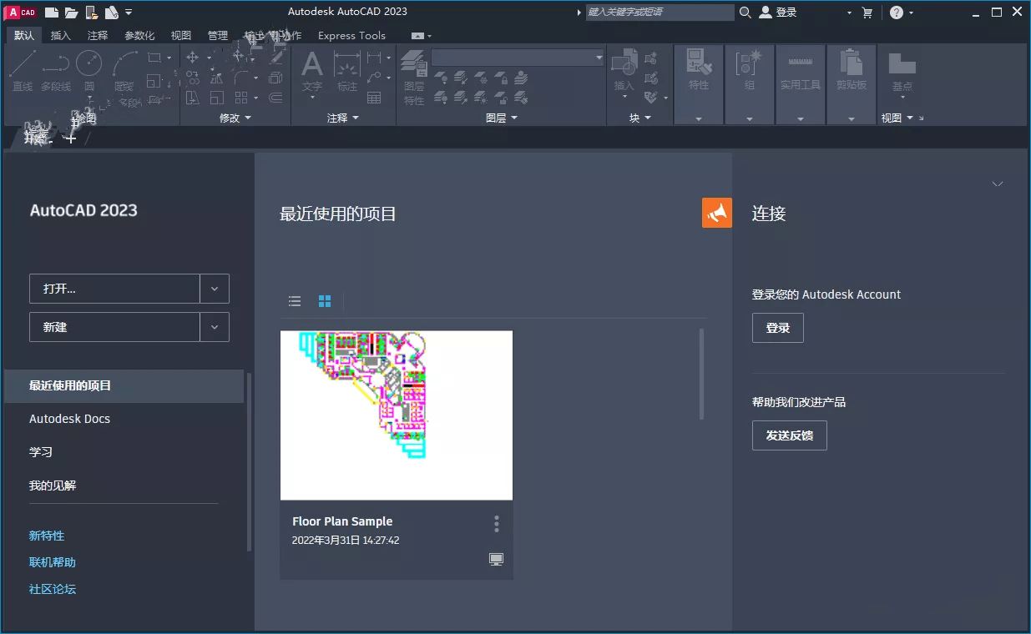Open the Express Tools ribbon tab
The image size is (1031, 634).
point(351,35)
